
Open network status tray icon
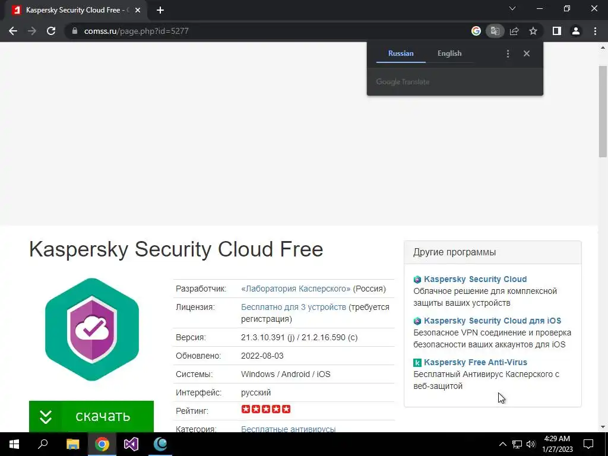[x=517, y=444]
